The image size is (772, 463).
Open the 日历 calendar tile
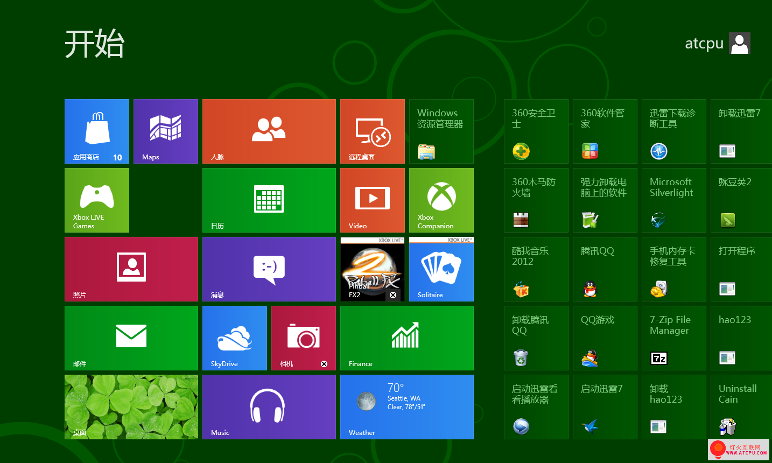[269, 200]
